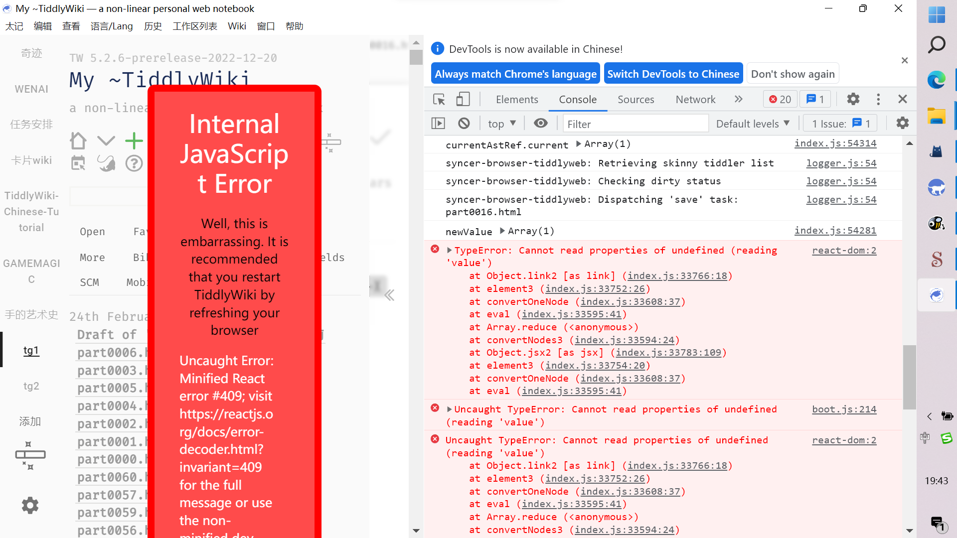Open DevTools settings gear in main tab bar

[x=853, y=99]
